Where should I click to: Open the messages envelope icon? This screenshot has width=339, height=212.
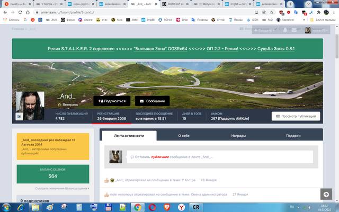294,30
